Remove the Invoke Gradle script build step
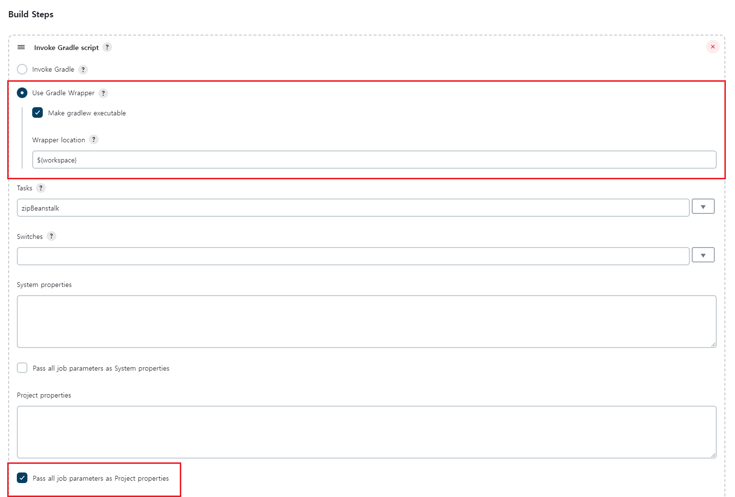Viewport: 735px width, 497px height. (x=713, y=47)
